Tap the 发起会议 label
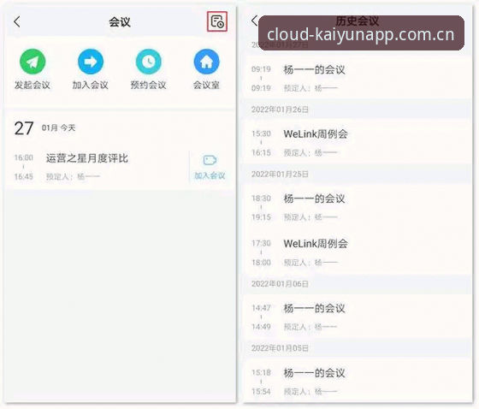 [33, 85]
